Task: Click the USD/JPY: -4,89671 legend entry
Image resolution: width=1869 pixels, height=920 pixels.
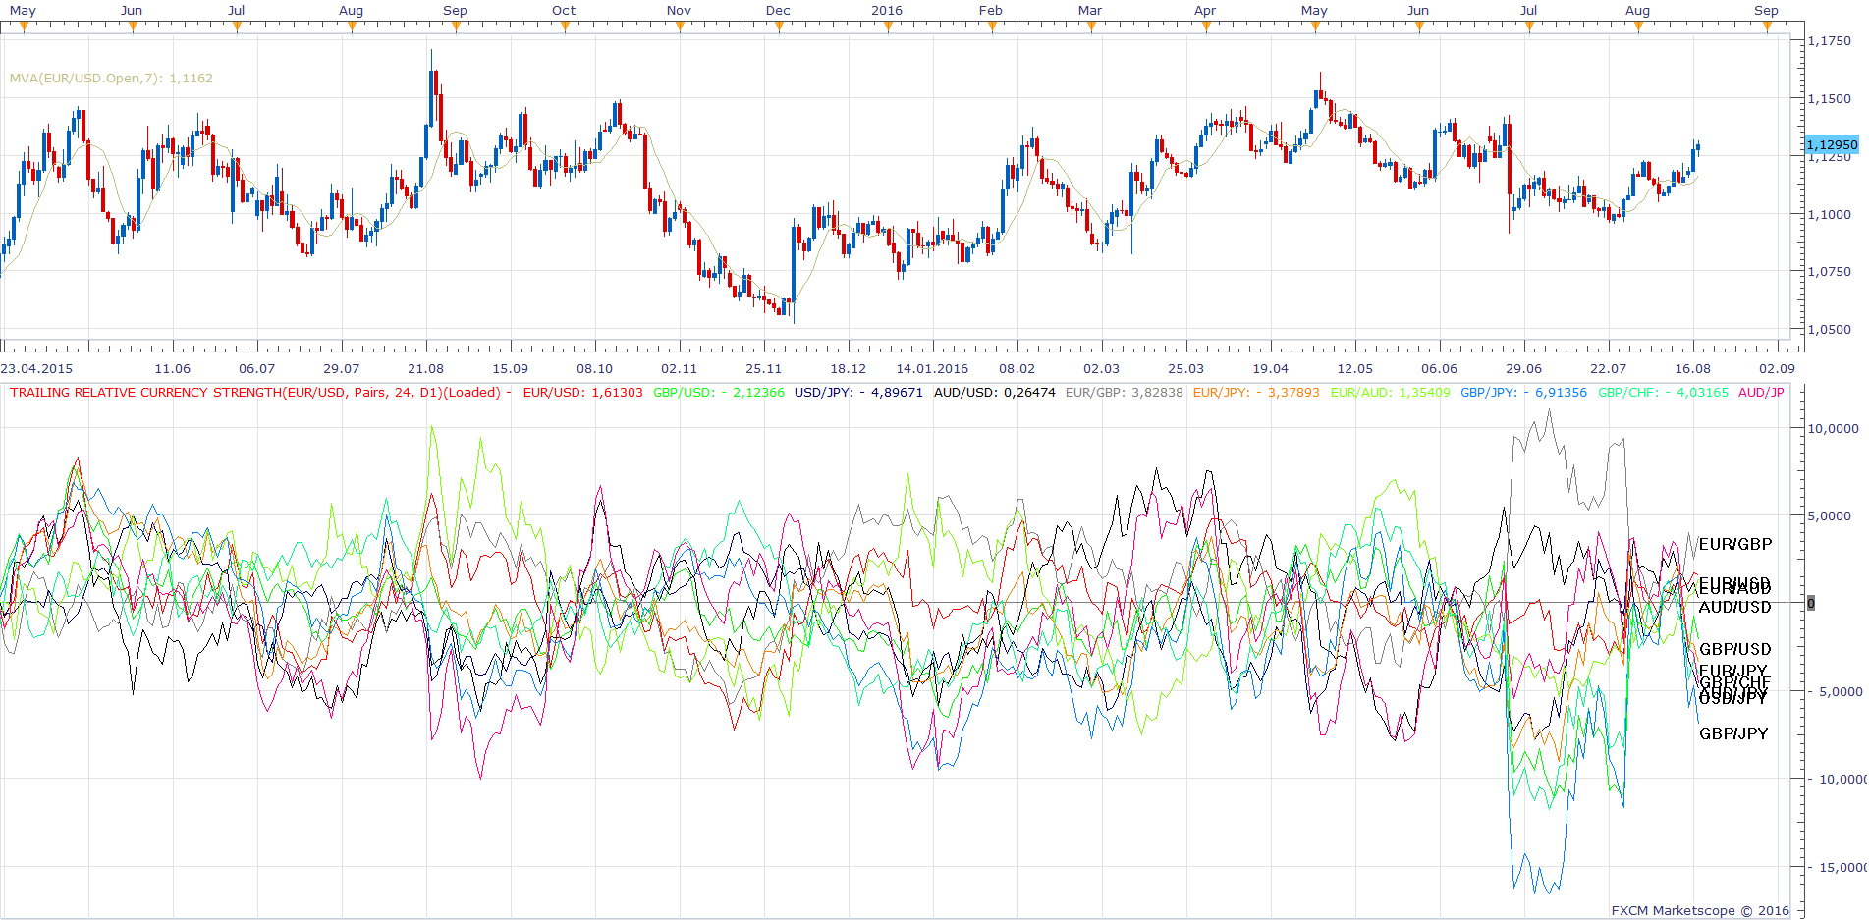Action: pyautogui.click(x=858, y=393)
